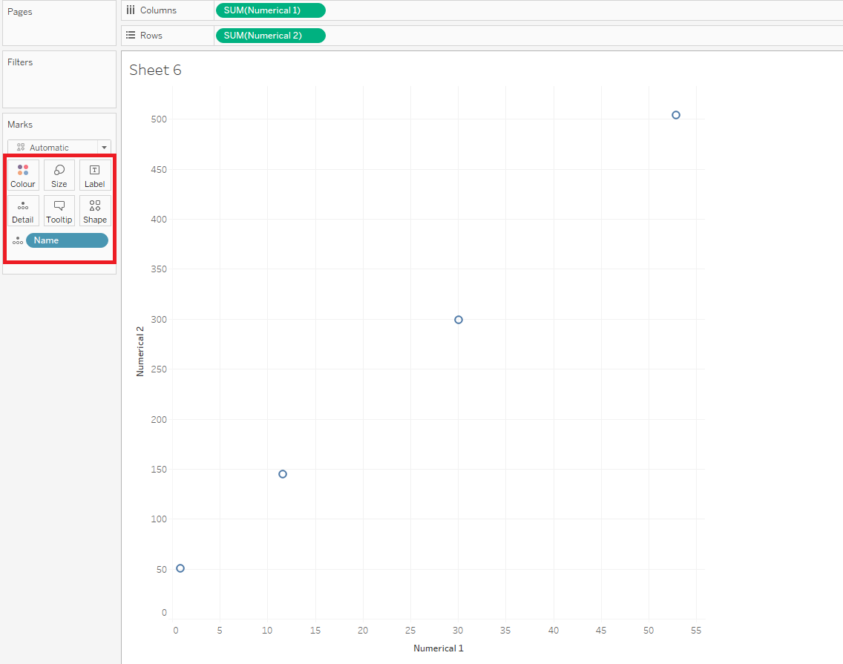The width and height of the screenshot is (843, 664).
Task: Click the Rows shelf icon
Action: [x=131, y=36]
